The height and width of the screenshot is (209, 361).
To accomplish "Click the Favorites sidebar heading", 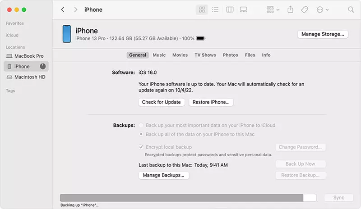I will pyautogui.click(x=15, y=23).
